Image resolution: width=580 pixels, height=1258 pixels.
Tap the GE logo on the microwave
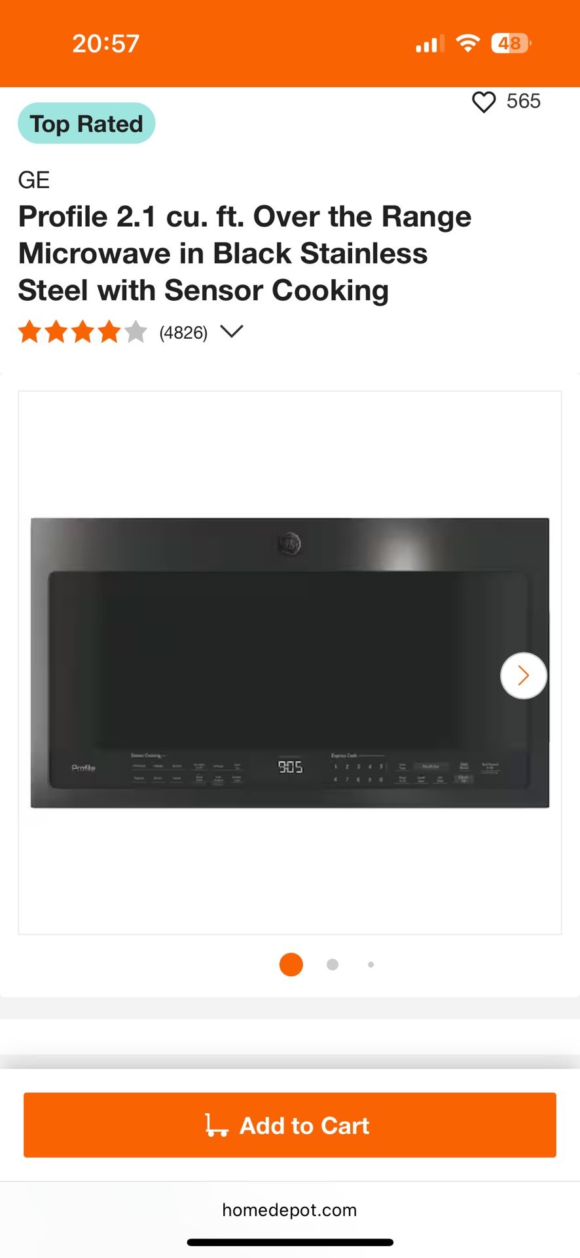[289, 543]
